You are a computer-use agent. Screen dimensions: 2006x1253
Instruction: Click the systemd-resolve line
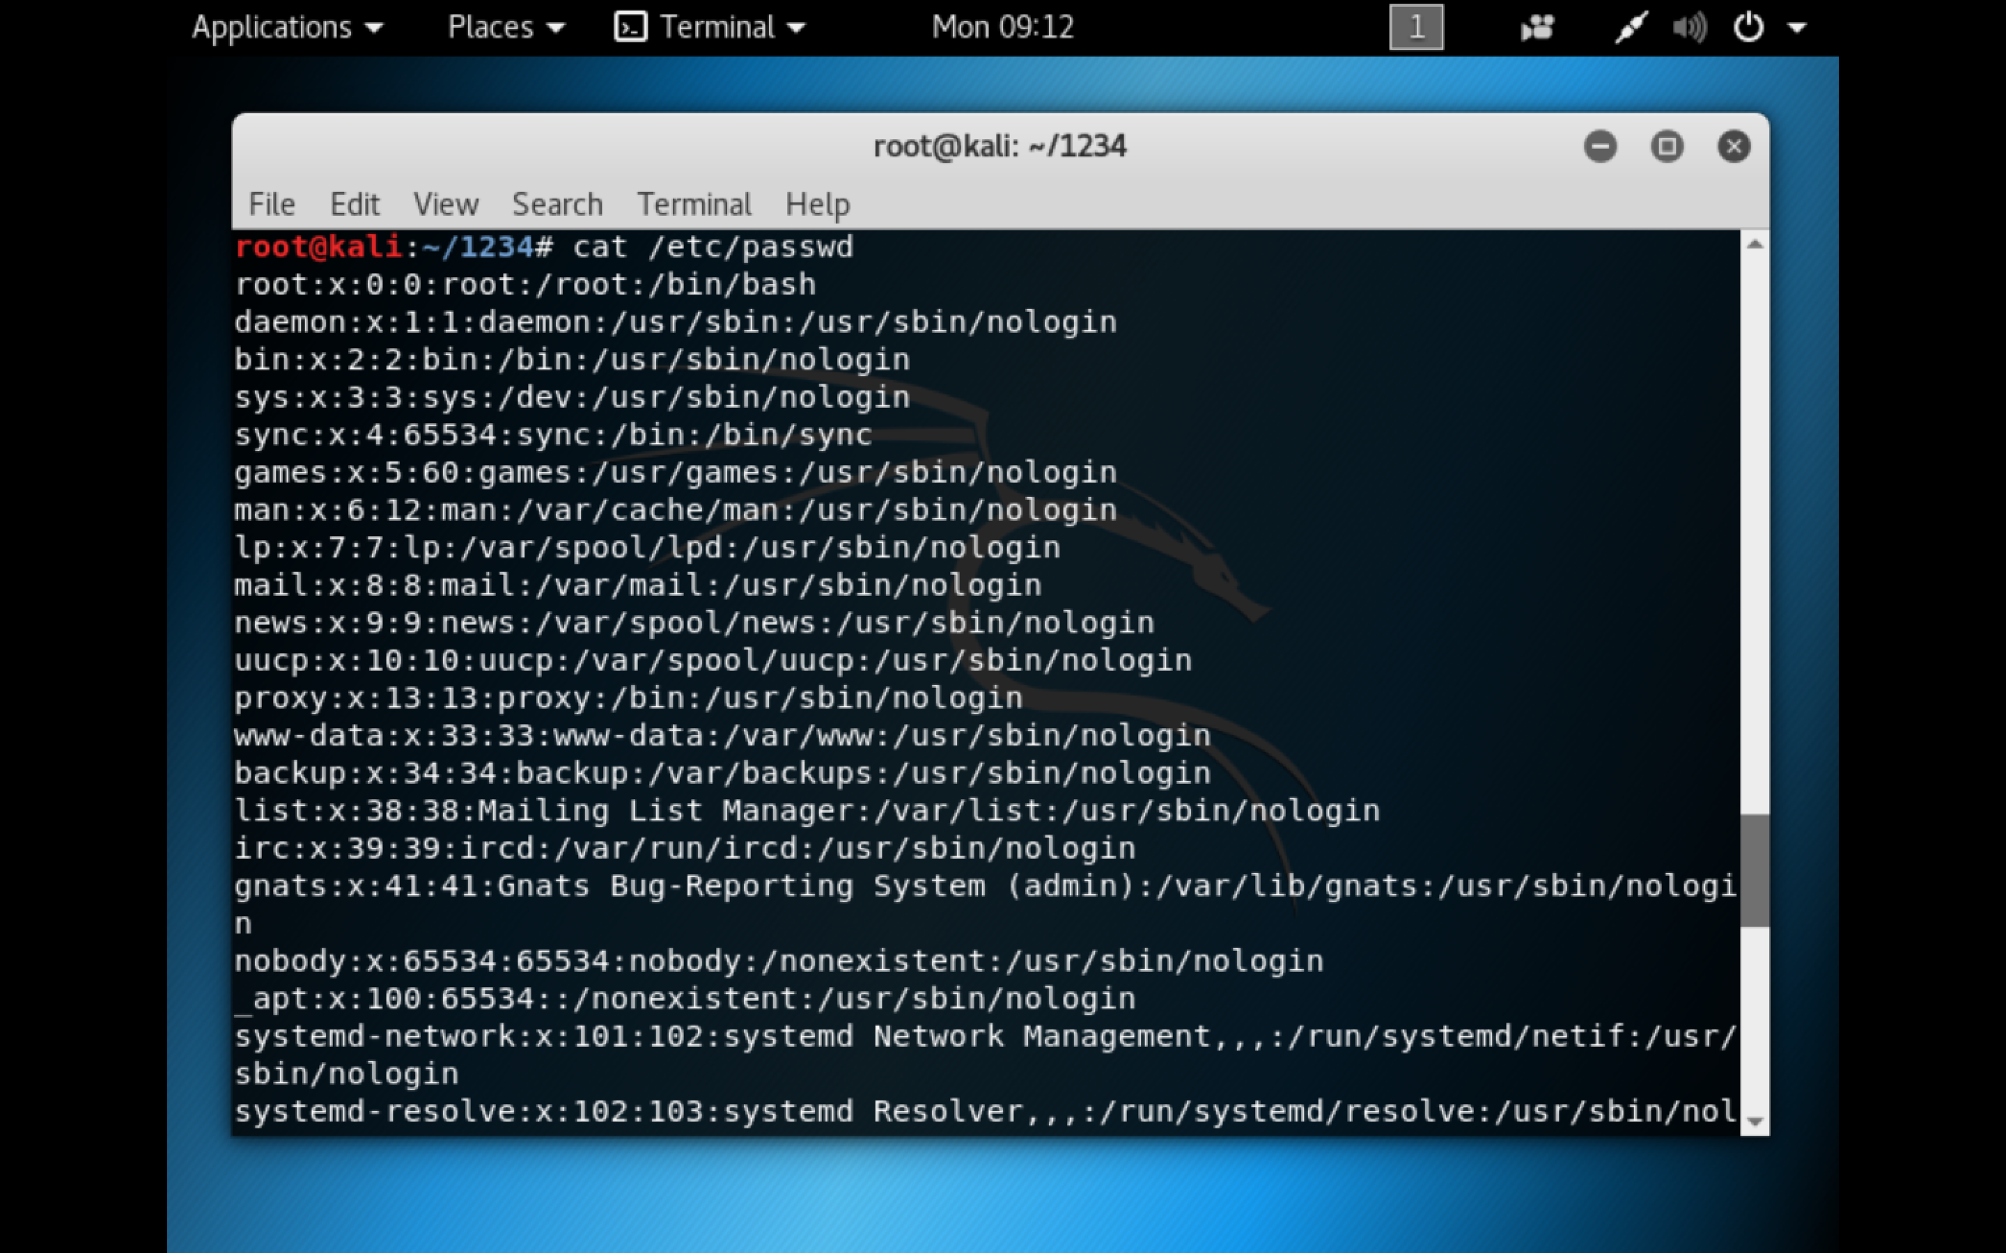(x=985, y=1112)
